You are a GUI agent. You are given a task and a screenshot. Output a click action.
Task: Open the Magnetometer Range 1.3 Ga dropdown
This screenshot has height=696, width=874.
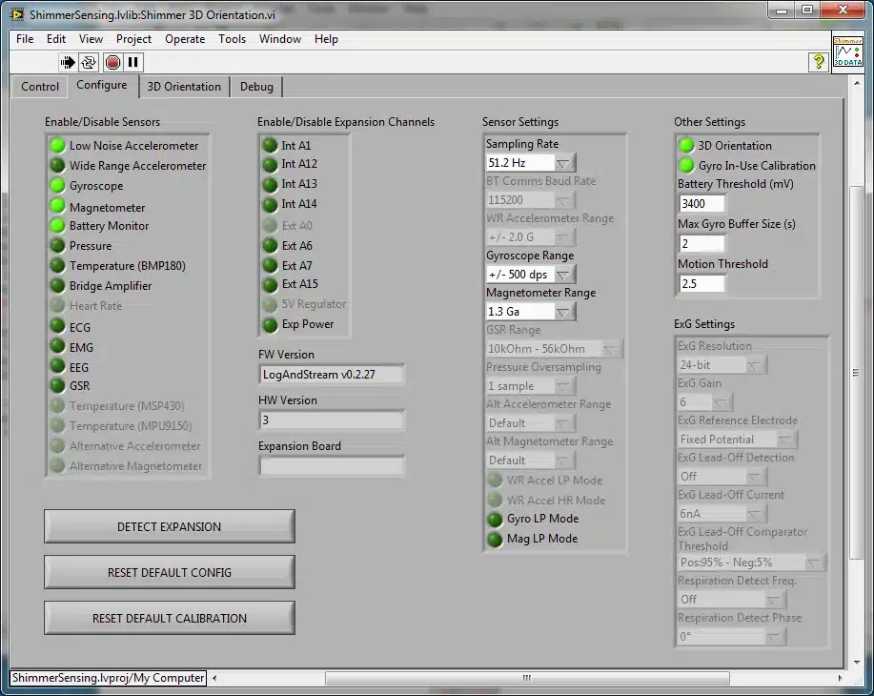click(x=531, y=312)
